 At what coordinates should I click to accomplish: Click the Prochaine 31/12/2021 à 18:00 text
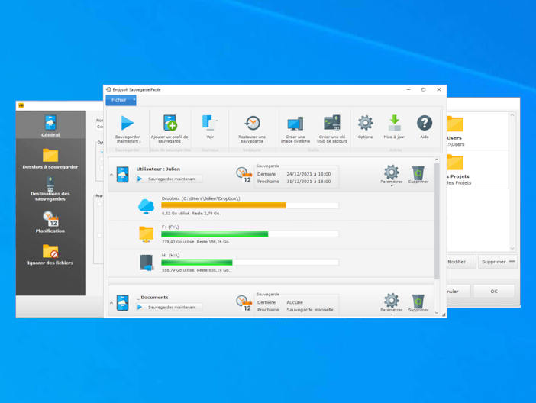click(294, 182)
